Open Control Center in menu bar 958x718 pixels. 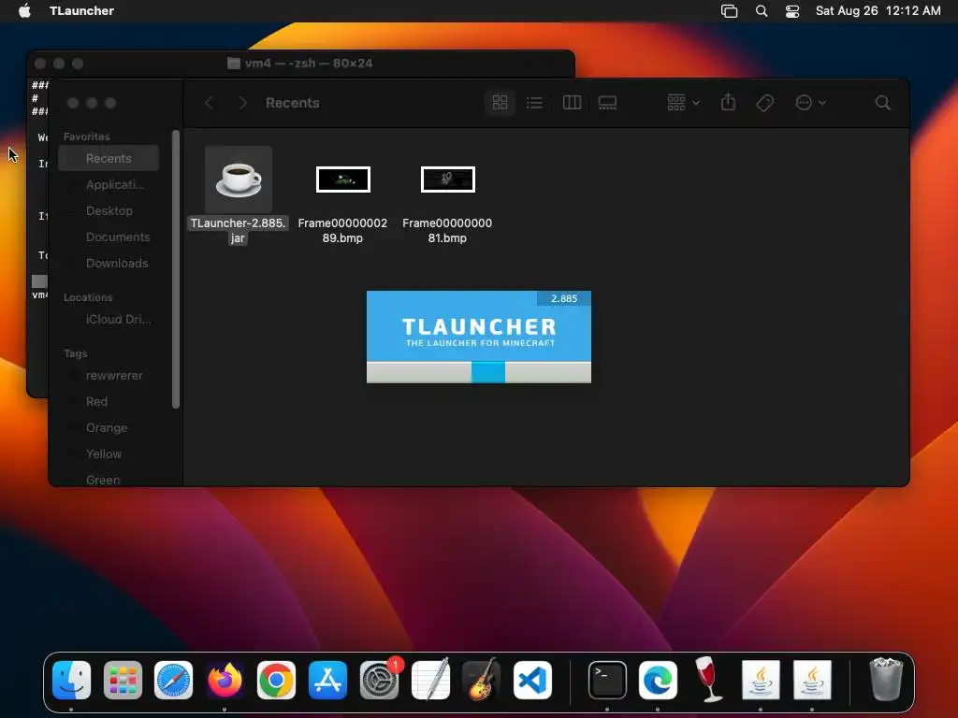click(x=792, y=11)
